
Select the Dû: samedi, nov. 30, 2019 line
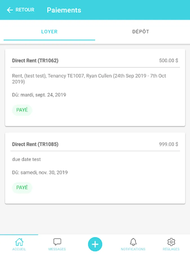coord(40,172)
